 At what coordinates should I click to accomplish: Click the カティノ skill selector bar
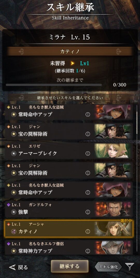click(70, 51)
